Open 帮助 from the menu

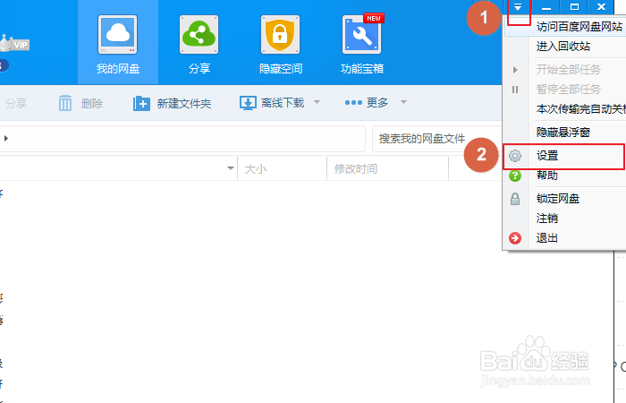pos(547,176)
